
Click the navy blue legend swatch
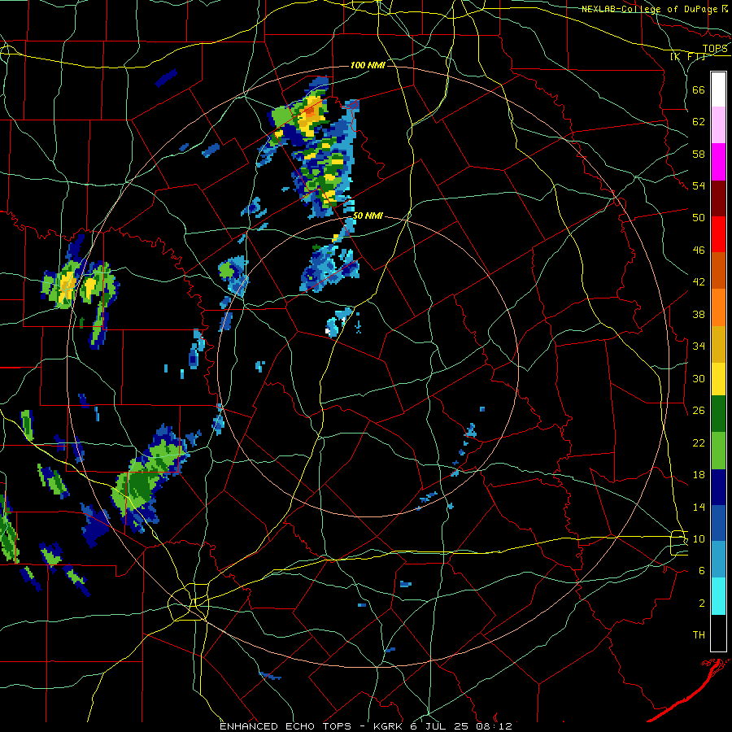[718, 487]
